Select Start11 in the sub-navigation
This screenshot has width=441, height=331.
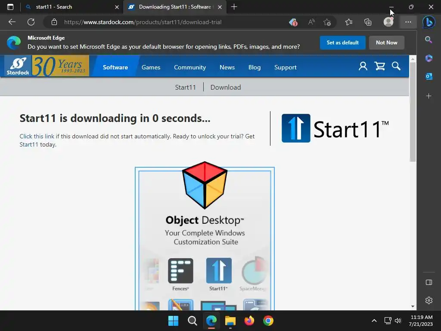tap(185, 87)
